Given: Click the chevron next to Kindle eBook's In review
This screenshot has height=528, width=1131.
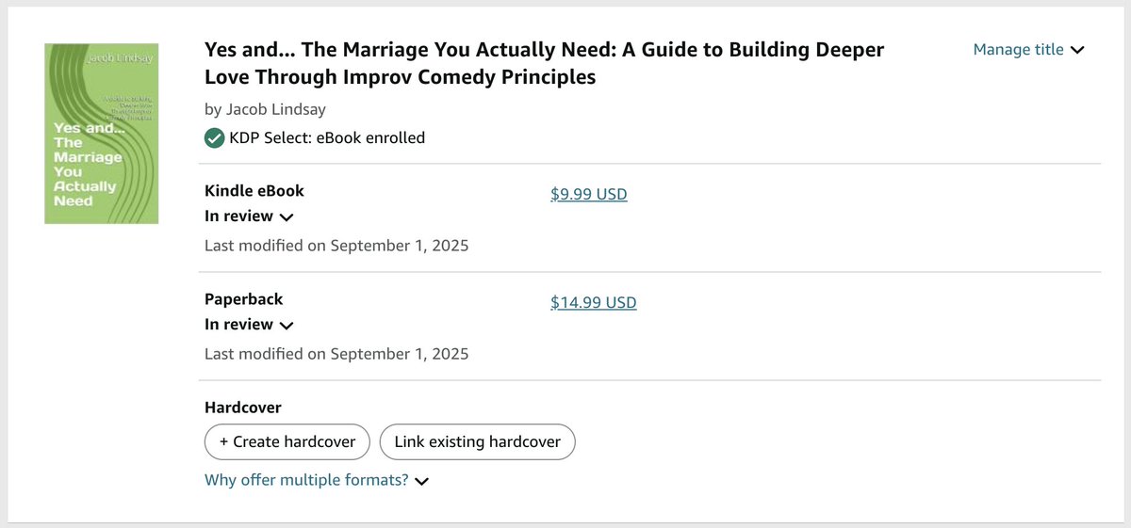Looking at the screenshot, I should pos(287,217).
